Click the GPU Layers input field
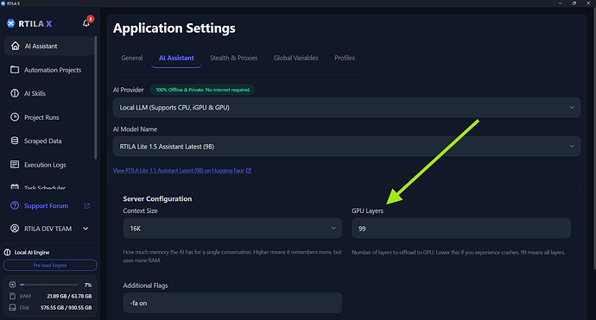Screen dimensions: 596x320 (461, 228)
